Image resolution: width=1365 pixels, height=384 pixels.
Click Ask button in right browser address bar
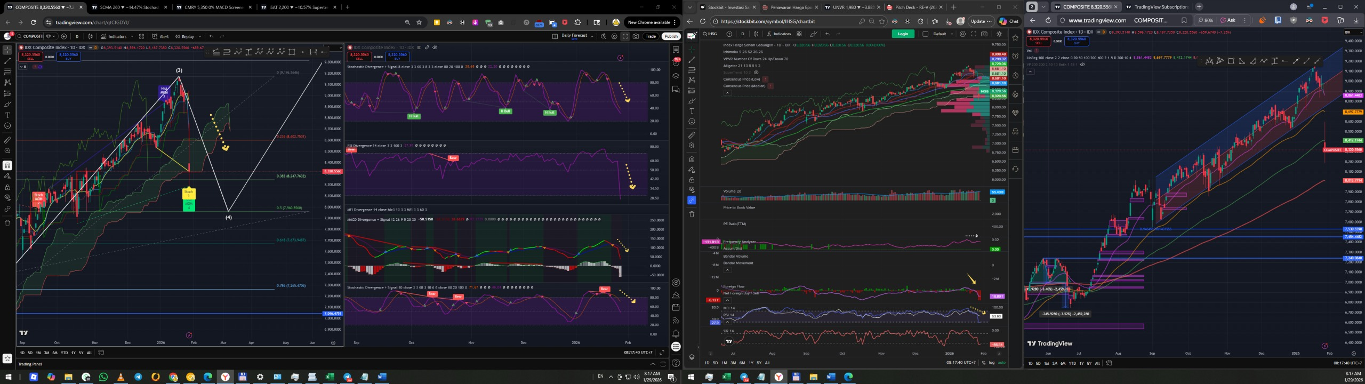pyautogui.click(x=1228, y=20)
